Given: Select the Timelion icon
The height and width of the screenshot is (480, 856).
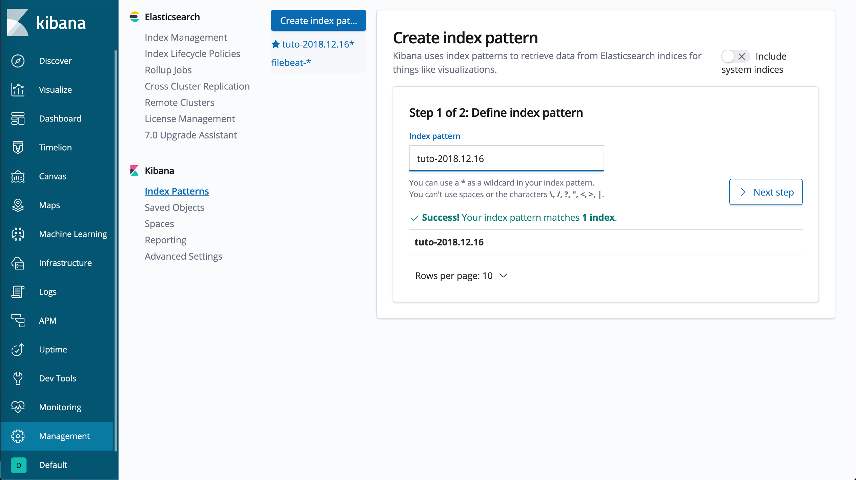Looking at the screenshot, I should tap(18, 147).
